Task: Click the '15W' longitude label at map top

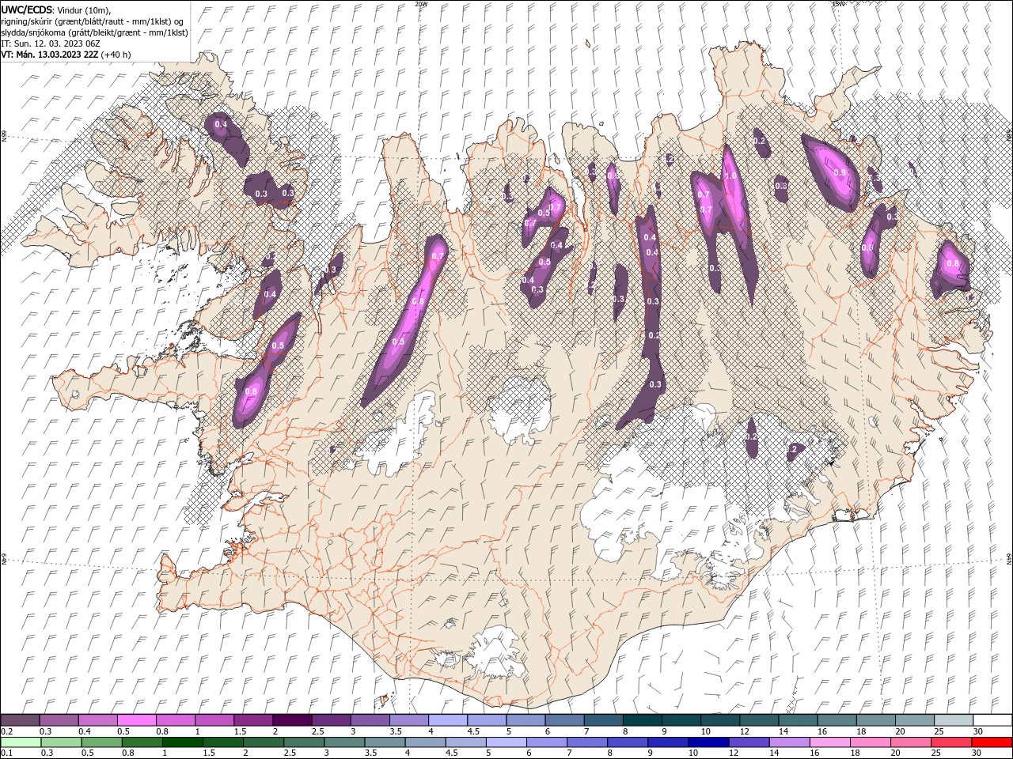Action: (837, 4)
